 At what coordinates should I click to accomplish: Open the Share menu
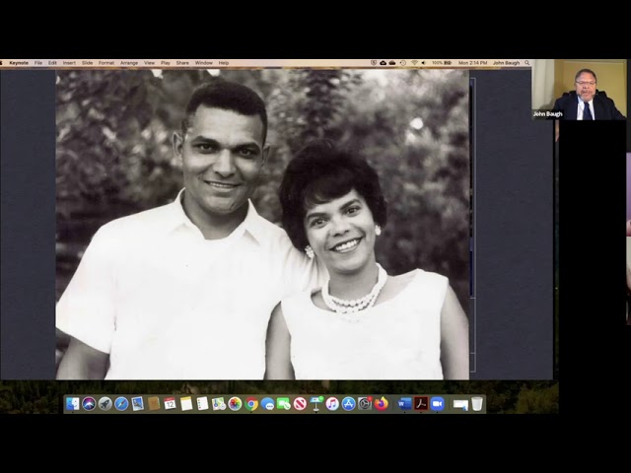(182, 63)
